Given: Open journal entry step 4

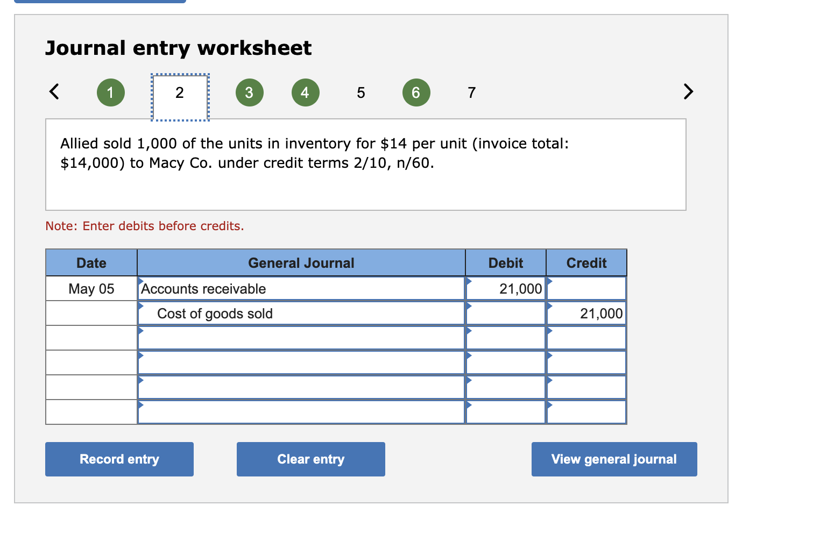Looking at the screenshot, I should click(306, 92).
